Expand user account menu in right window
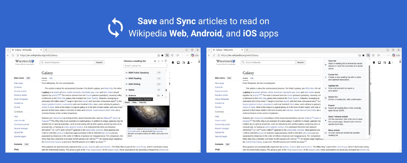The height and width of the screenshot is (163, 407). (390, 62)
